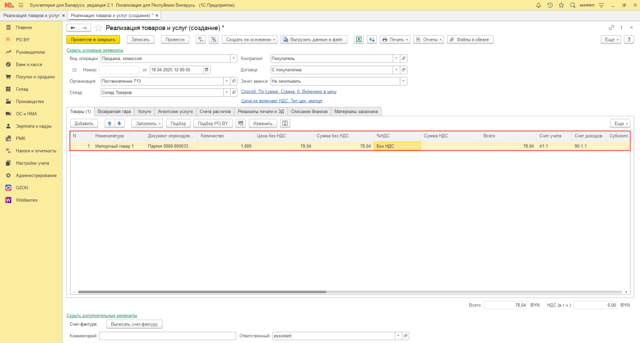Open OZON section in sidebar
This screenshot has height=343, width=640.
coord(22,187)
